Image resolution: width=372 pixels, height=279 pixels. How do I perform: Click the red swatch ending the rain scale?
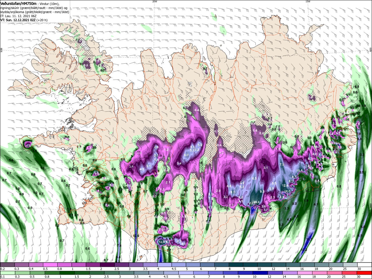[x=365, y=273]
